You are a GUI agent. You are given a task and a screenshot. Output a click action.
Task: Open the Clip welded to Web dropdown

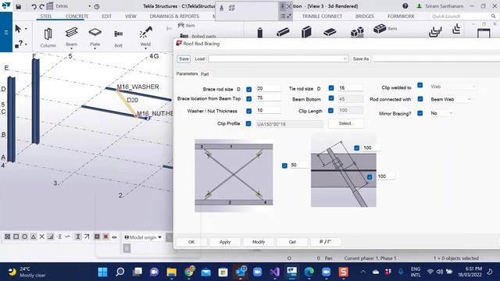453,87
